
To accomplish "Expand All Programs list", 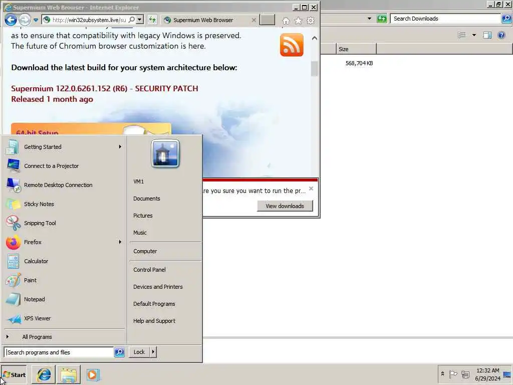I will (x=64, y=337).
